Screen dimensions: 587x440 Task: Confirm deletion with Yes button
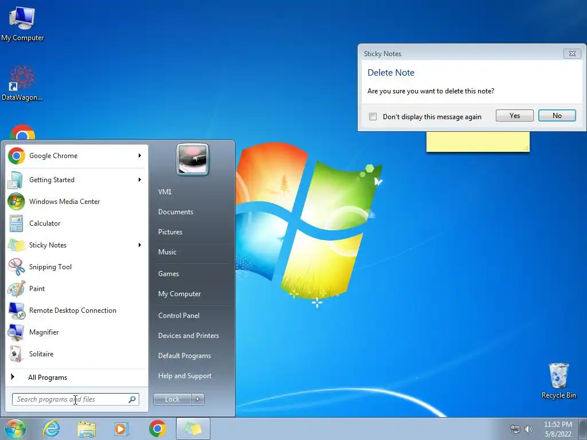(x=514, y=116)
